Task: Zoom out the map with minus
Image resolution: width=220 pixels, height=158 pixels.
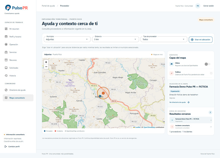Action: pos(46,67)
